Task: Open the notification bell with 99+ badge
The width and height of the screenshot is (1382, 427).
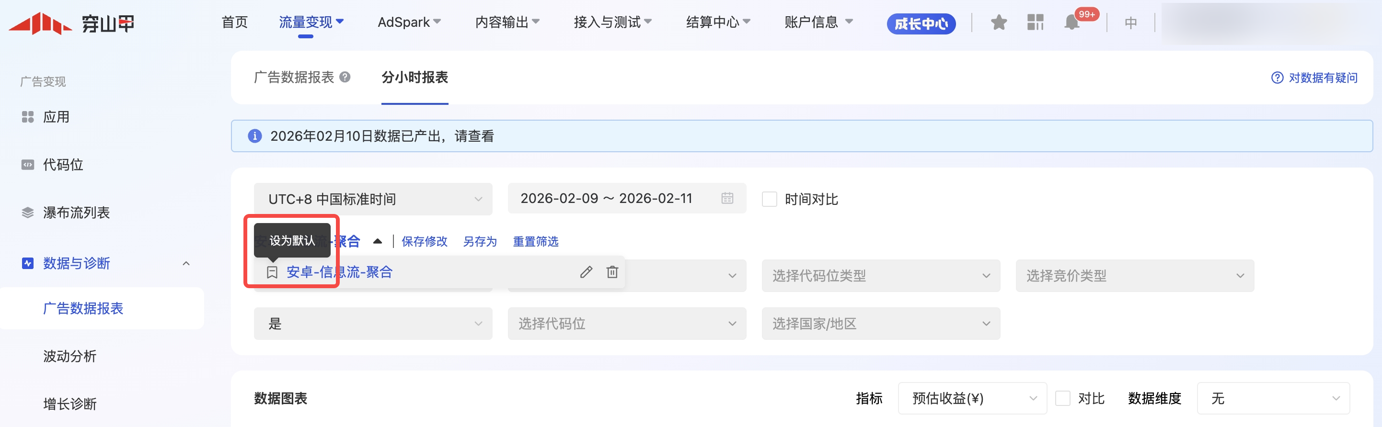Action: (1072, 22)
